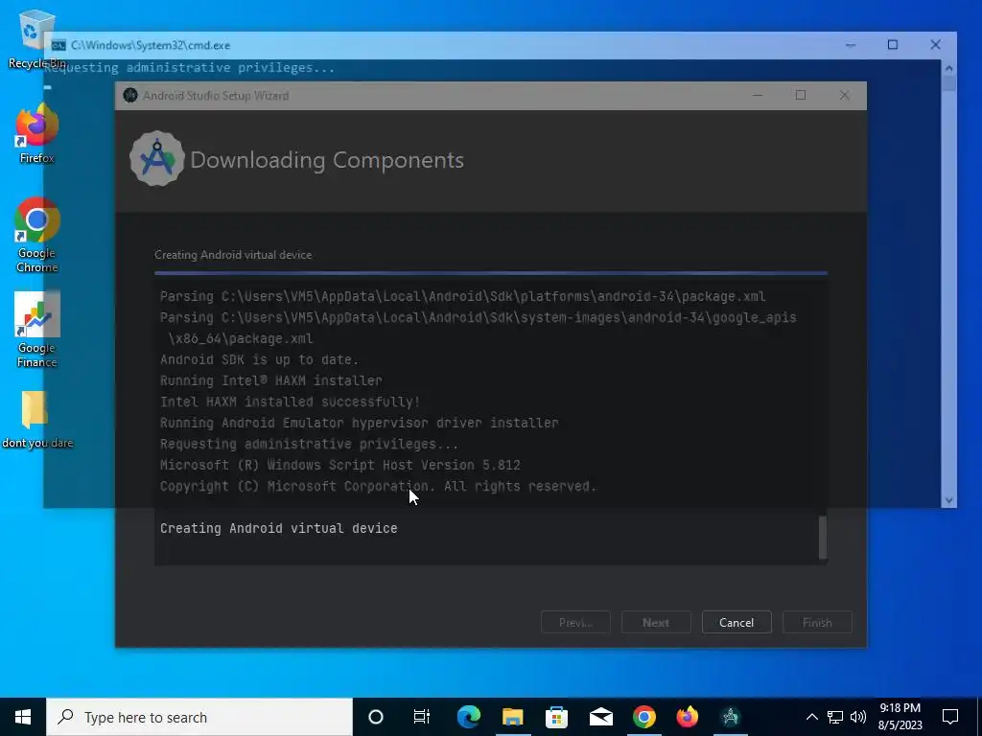Close the cmd.exe window
982x736 pixels.
pyautogui.click(x=935, y=45)
